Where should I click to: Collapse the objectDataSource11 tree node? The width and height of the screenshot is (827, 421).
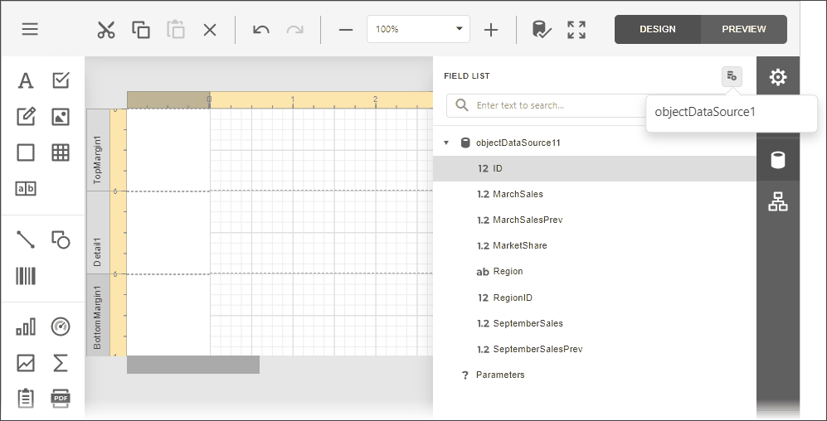point(446,143)
